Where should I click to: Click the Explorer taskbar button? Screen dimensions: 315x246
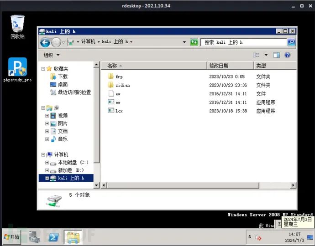(73, 237)
